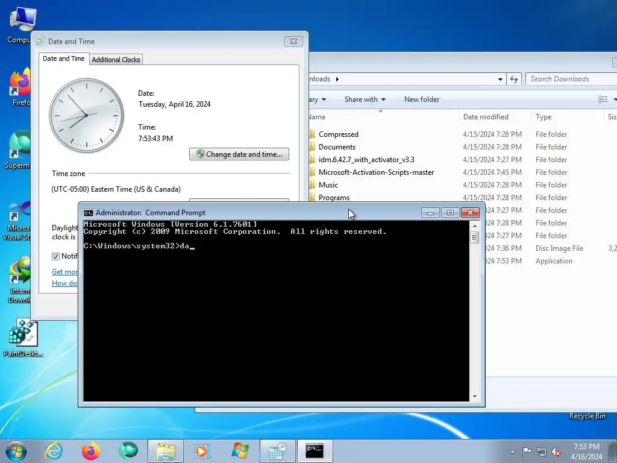Minimize the Command Prompt window

(430, 213)
